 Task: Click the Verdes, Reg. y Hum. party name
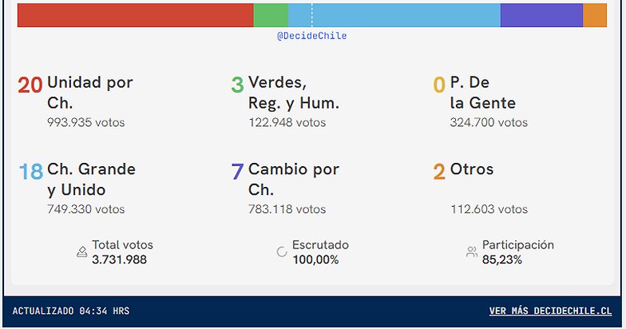293,92
